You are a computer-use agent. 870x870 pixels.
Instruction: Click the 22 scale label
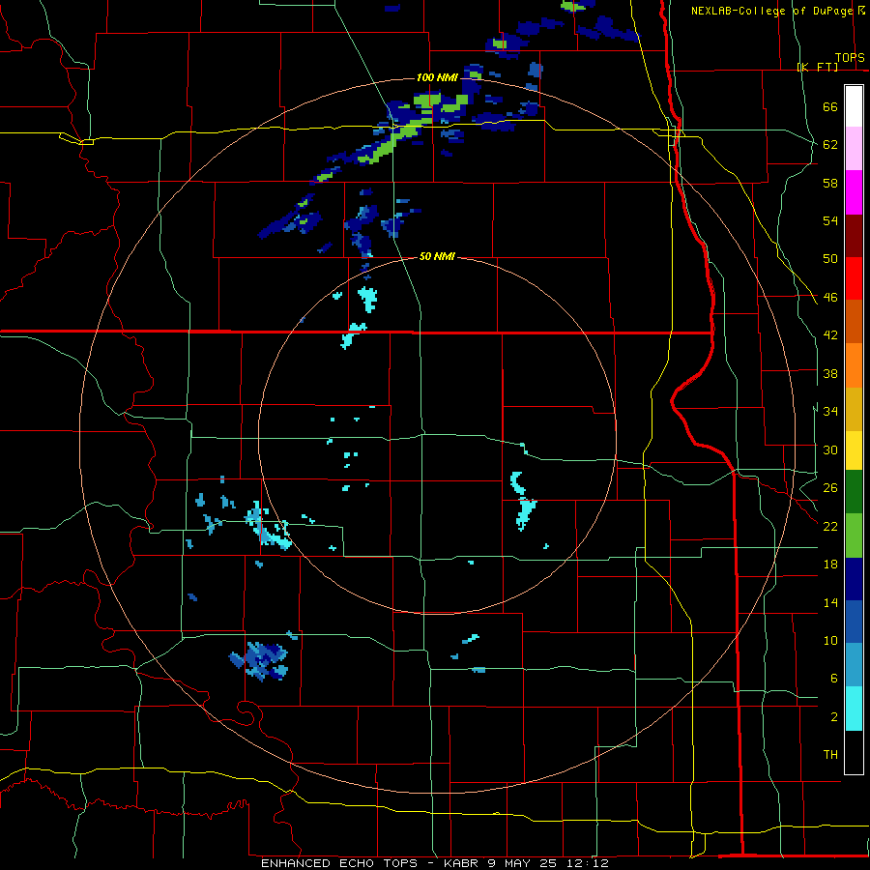click(x=830, y=526)
